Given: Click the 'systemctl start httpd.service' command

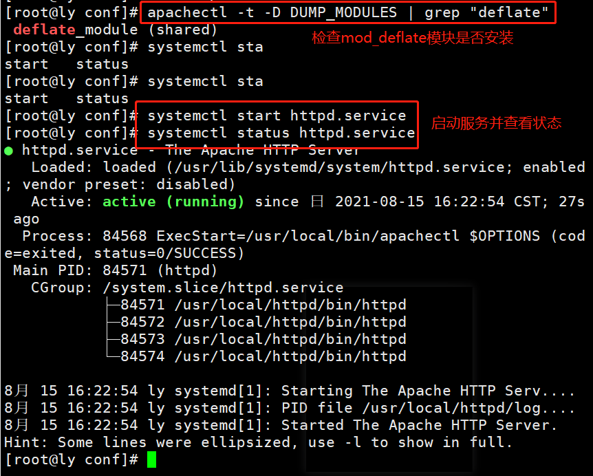Looking at the screenshot, I should [277, 116].
